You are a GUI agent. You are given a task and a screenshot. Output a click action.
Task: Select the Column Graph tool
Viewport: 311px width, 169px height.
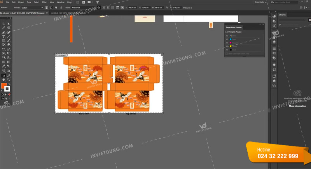[x=9, y=71]
